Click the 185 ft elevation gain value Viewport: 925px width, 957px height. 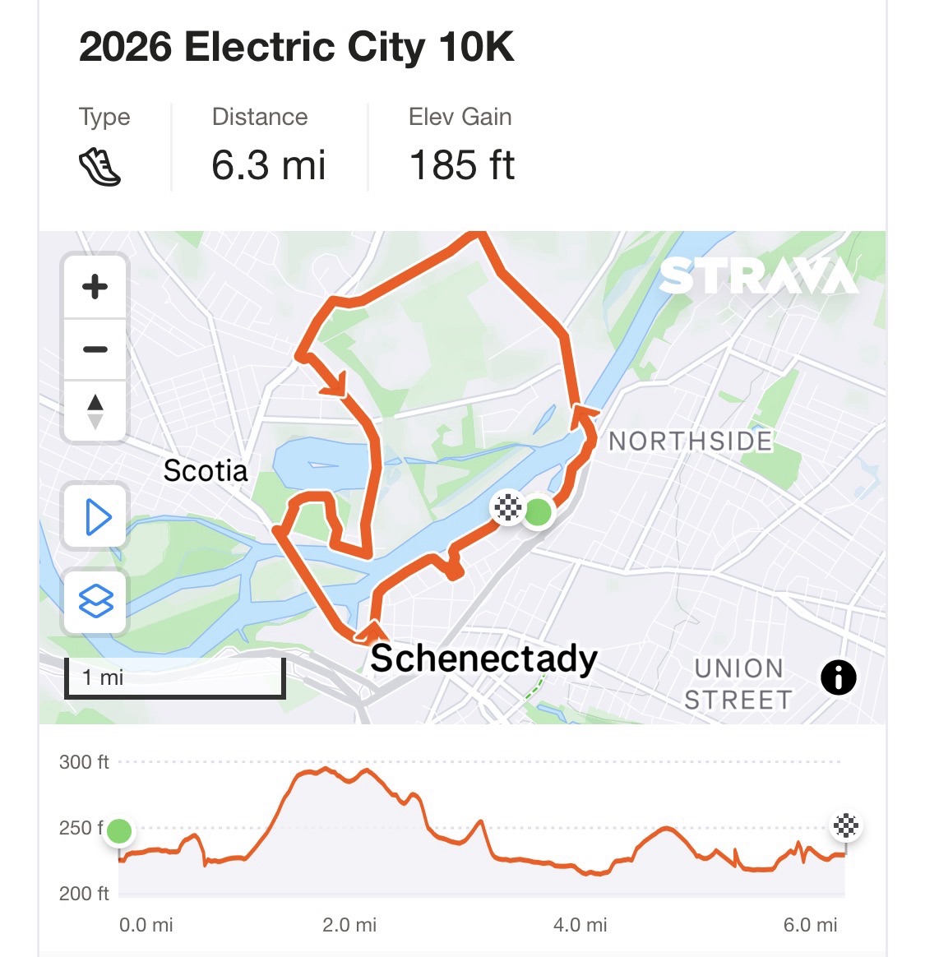(x=461, y=165)
